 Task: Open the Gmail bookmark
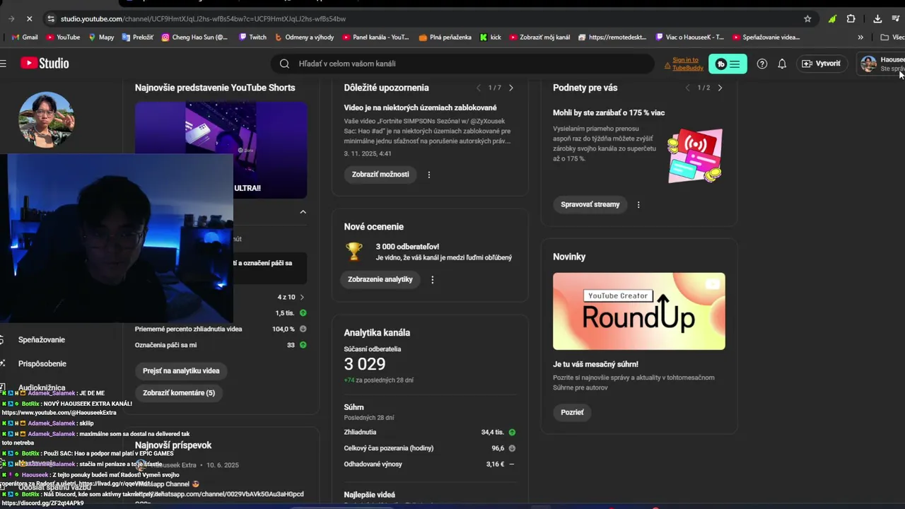pos(25,37)
